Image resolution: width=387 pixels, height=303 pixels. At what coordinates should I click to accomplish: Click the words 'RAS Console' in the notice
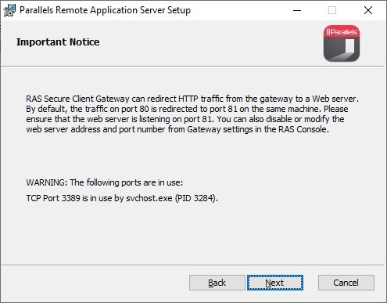point(303,129)
